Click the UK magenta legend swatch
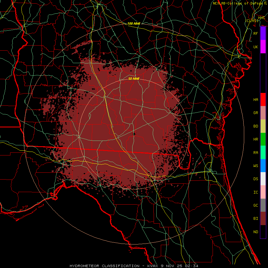Viewport: 268px width, 268px height. [x=263, y=47]
